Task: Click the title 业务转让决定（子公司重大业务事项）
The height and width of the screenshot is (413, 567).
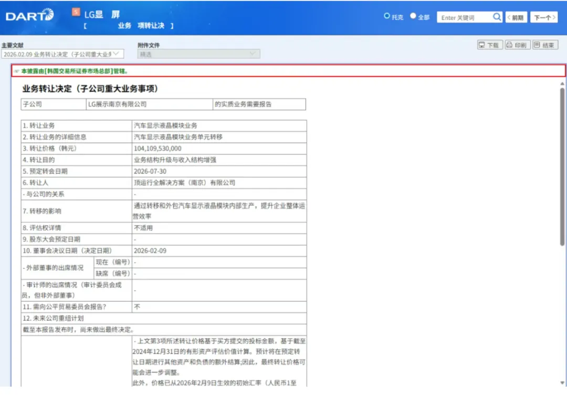Action: pos(90,89)
